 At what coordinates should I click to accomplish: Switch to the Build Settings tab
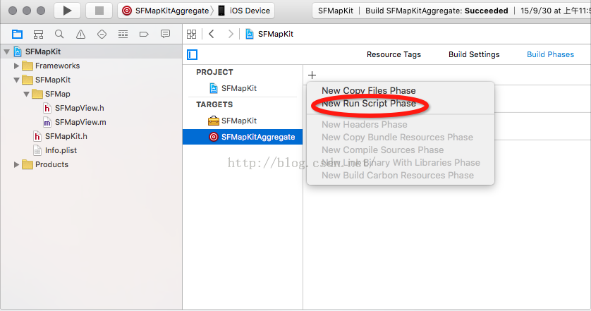(474, 54)
